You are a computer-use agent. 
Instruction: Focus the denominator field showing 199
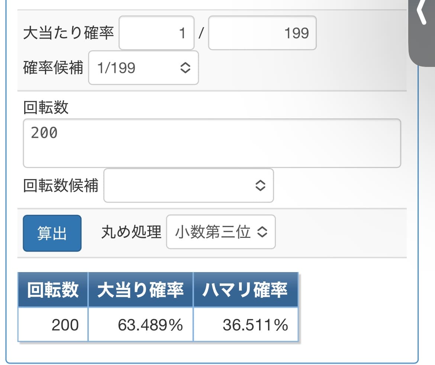point(262,33)
